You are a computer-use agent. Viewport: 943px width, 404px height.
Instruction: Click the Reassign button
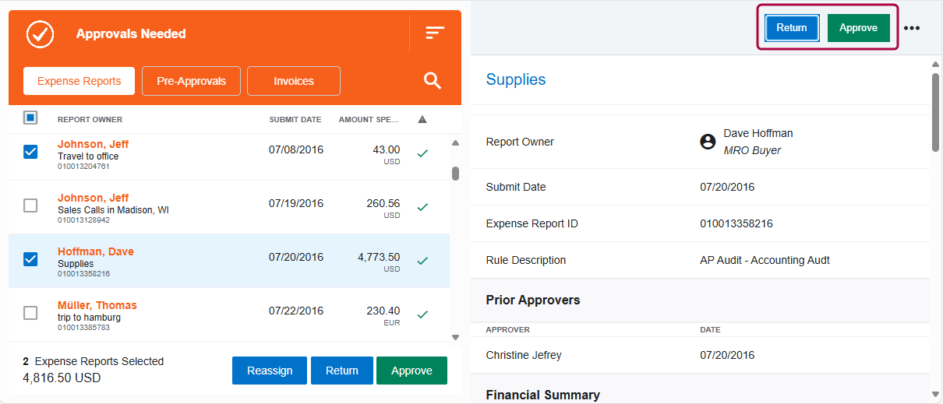point(270,371)
